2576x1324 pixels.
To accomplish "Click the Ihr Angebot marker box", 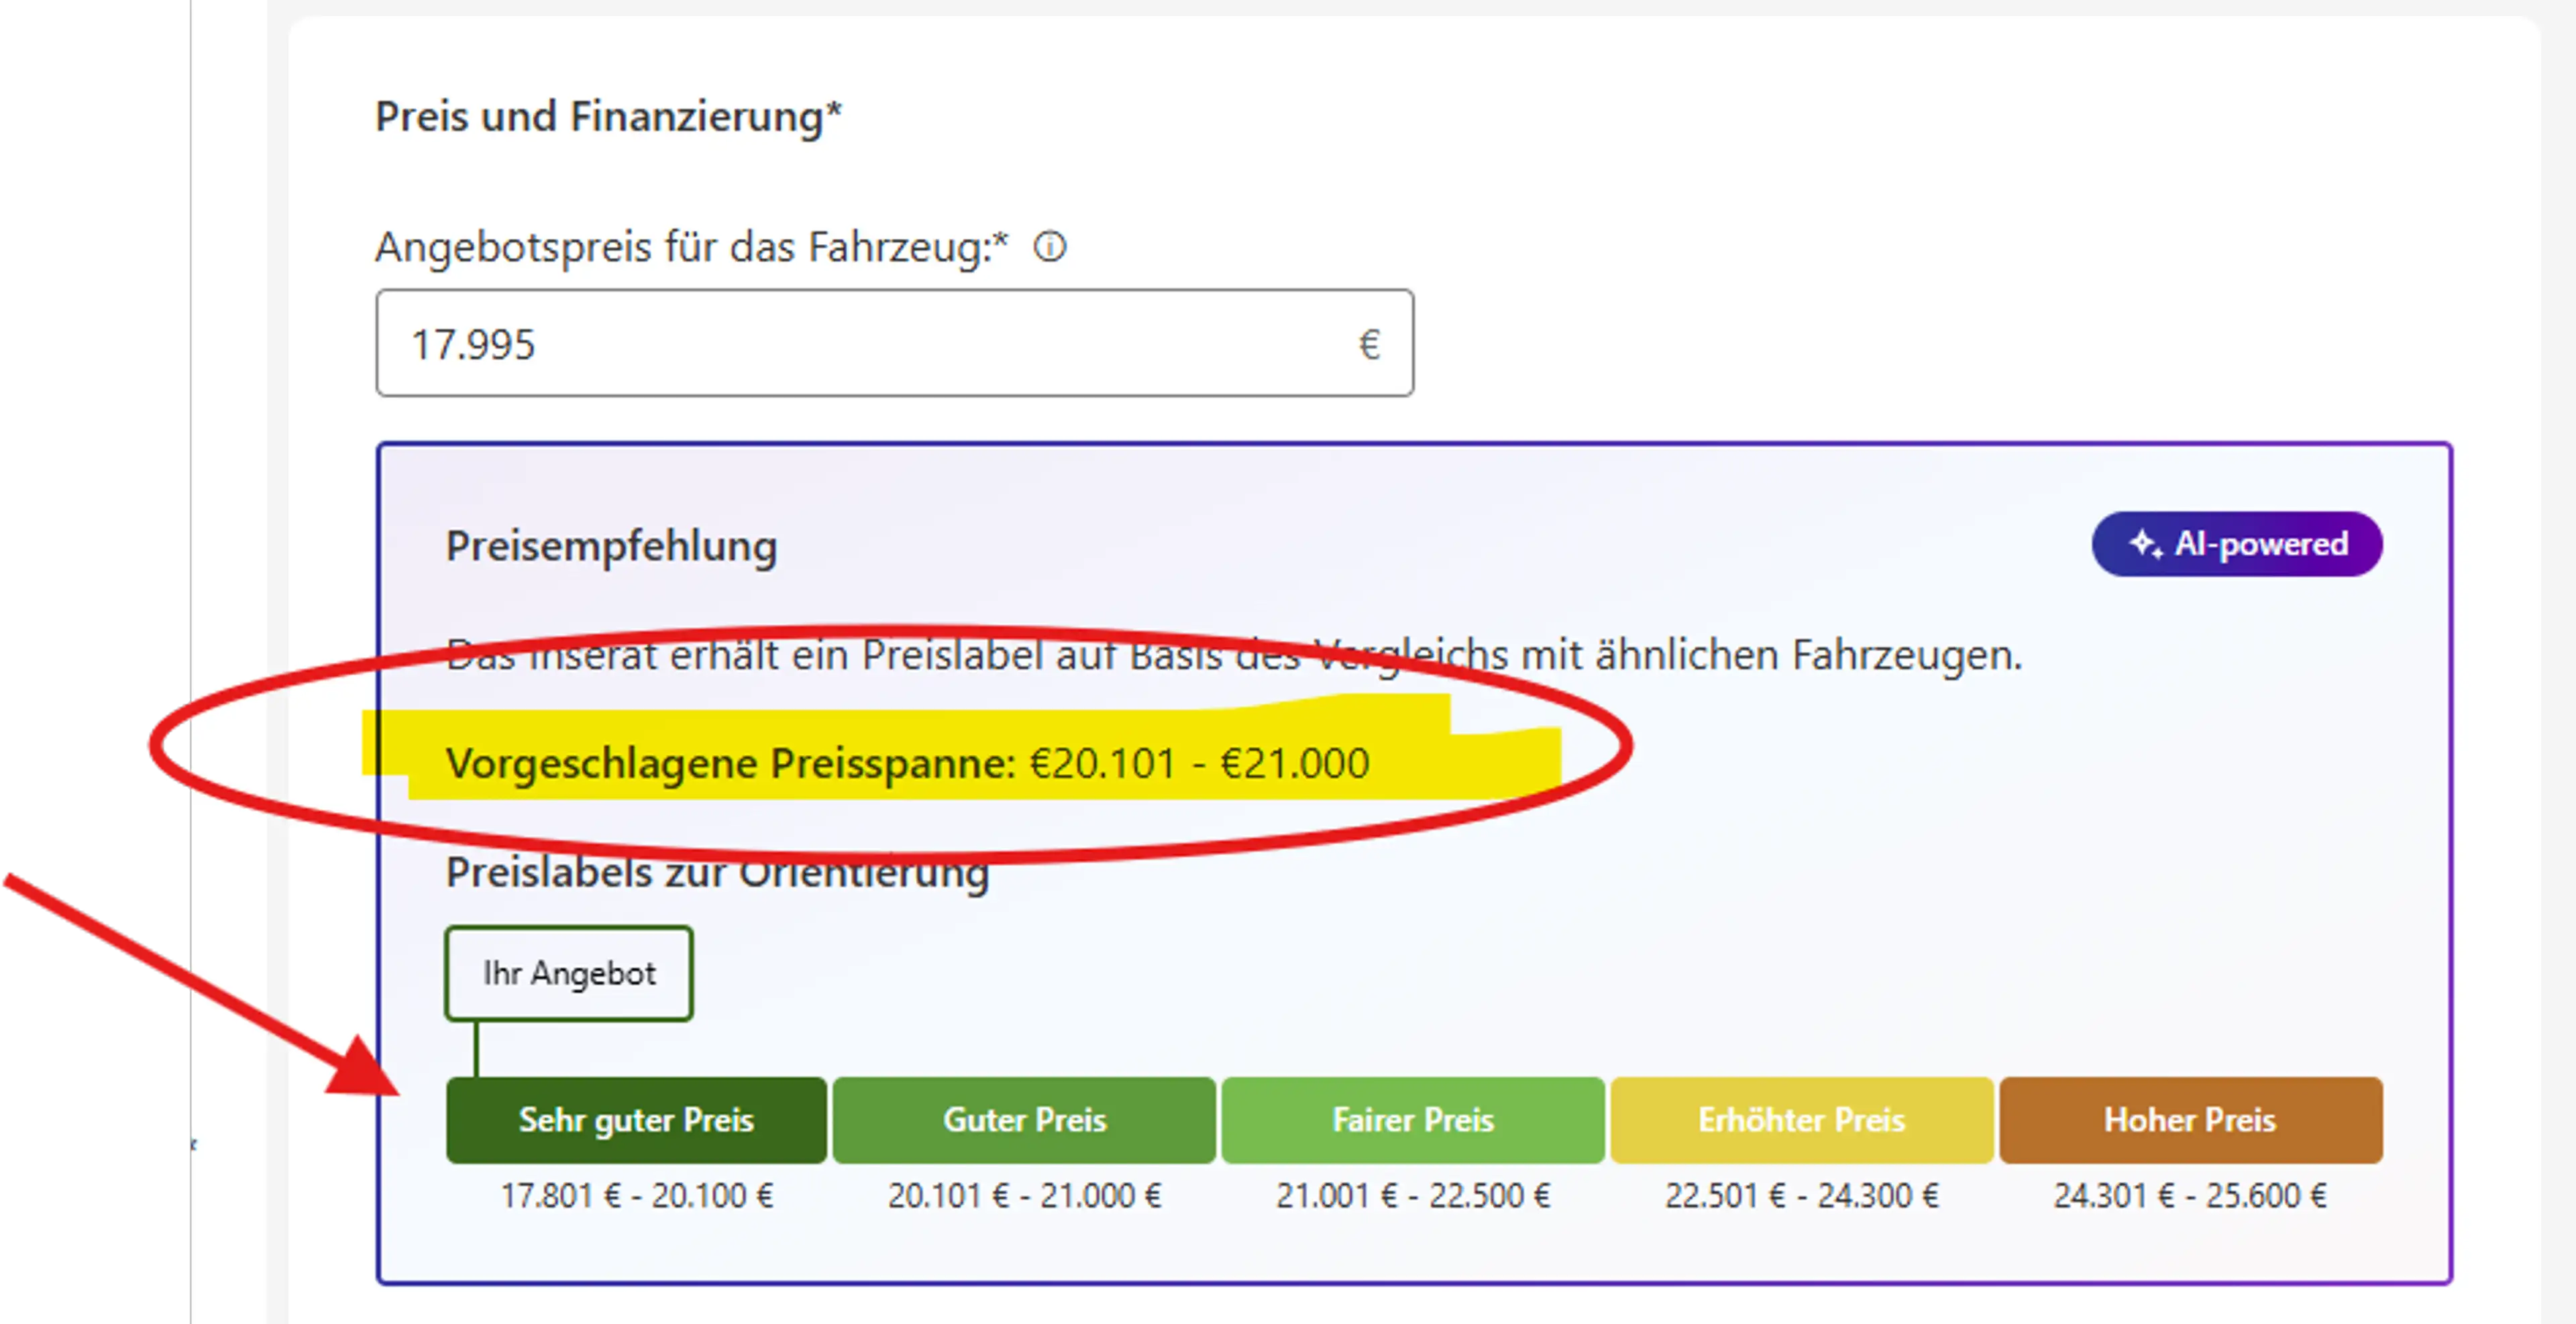I will (569, 973).
